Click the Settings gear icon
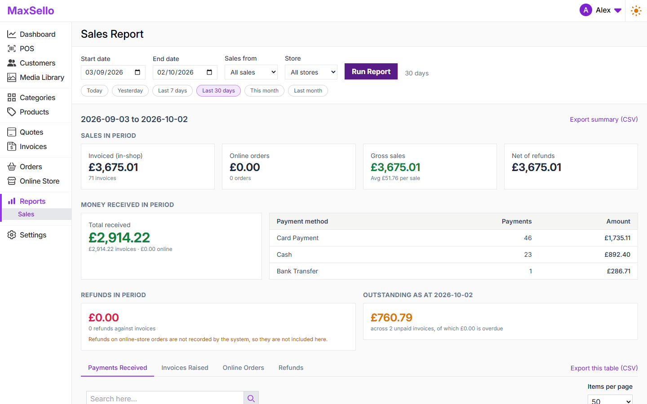647x404 pixels. [12, 235]
